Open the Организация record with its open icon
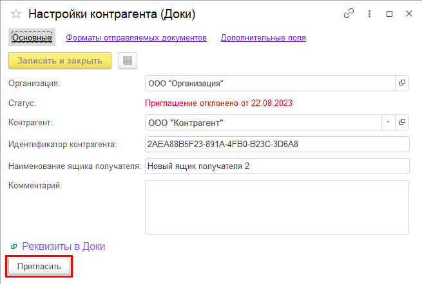Image resolution: width=422 pixels, height=284 pixels. click(402, 83)
